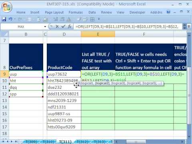
Task: Select column F header
Action: click(144, 34)
